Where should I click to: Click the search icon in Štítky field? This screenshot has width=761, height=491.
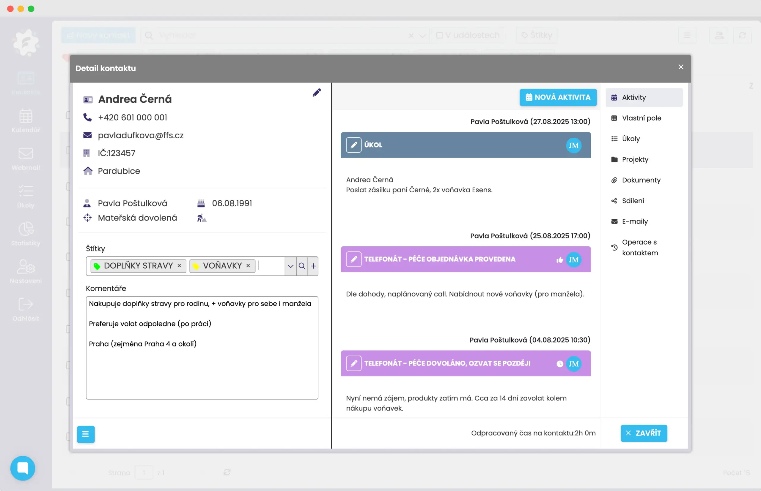[x=302, y=266]
